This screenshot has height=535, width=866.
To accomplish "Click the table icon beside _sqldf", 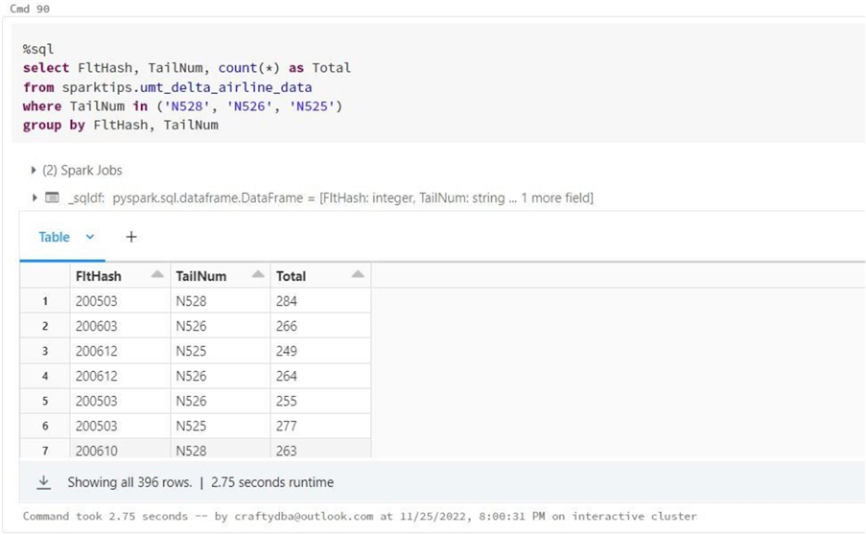I will point(52,198).
